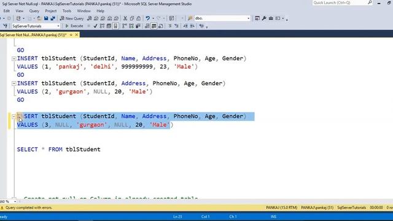Pin the Sql Server Not Null tab
Screen dimensions: 393x221
[x=71, y=35]
